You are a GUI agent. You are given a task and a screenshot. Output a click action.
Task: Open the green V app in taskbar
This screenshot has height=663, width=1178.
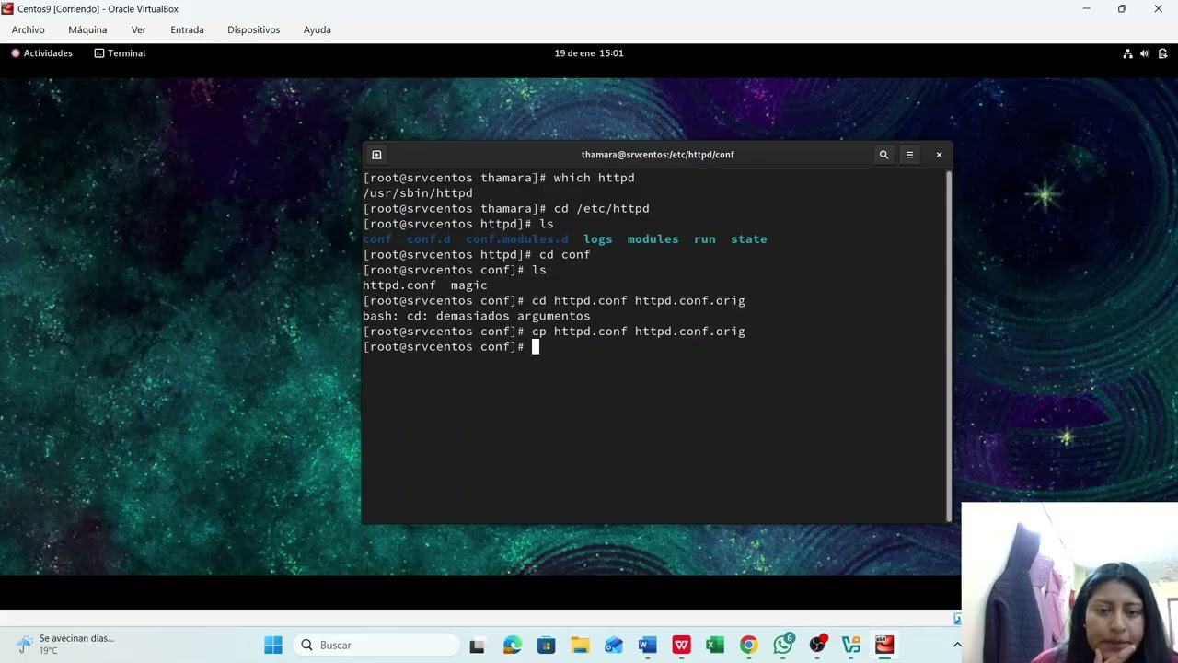click(850, 646)
